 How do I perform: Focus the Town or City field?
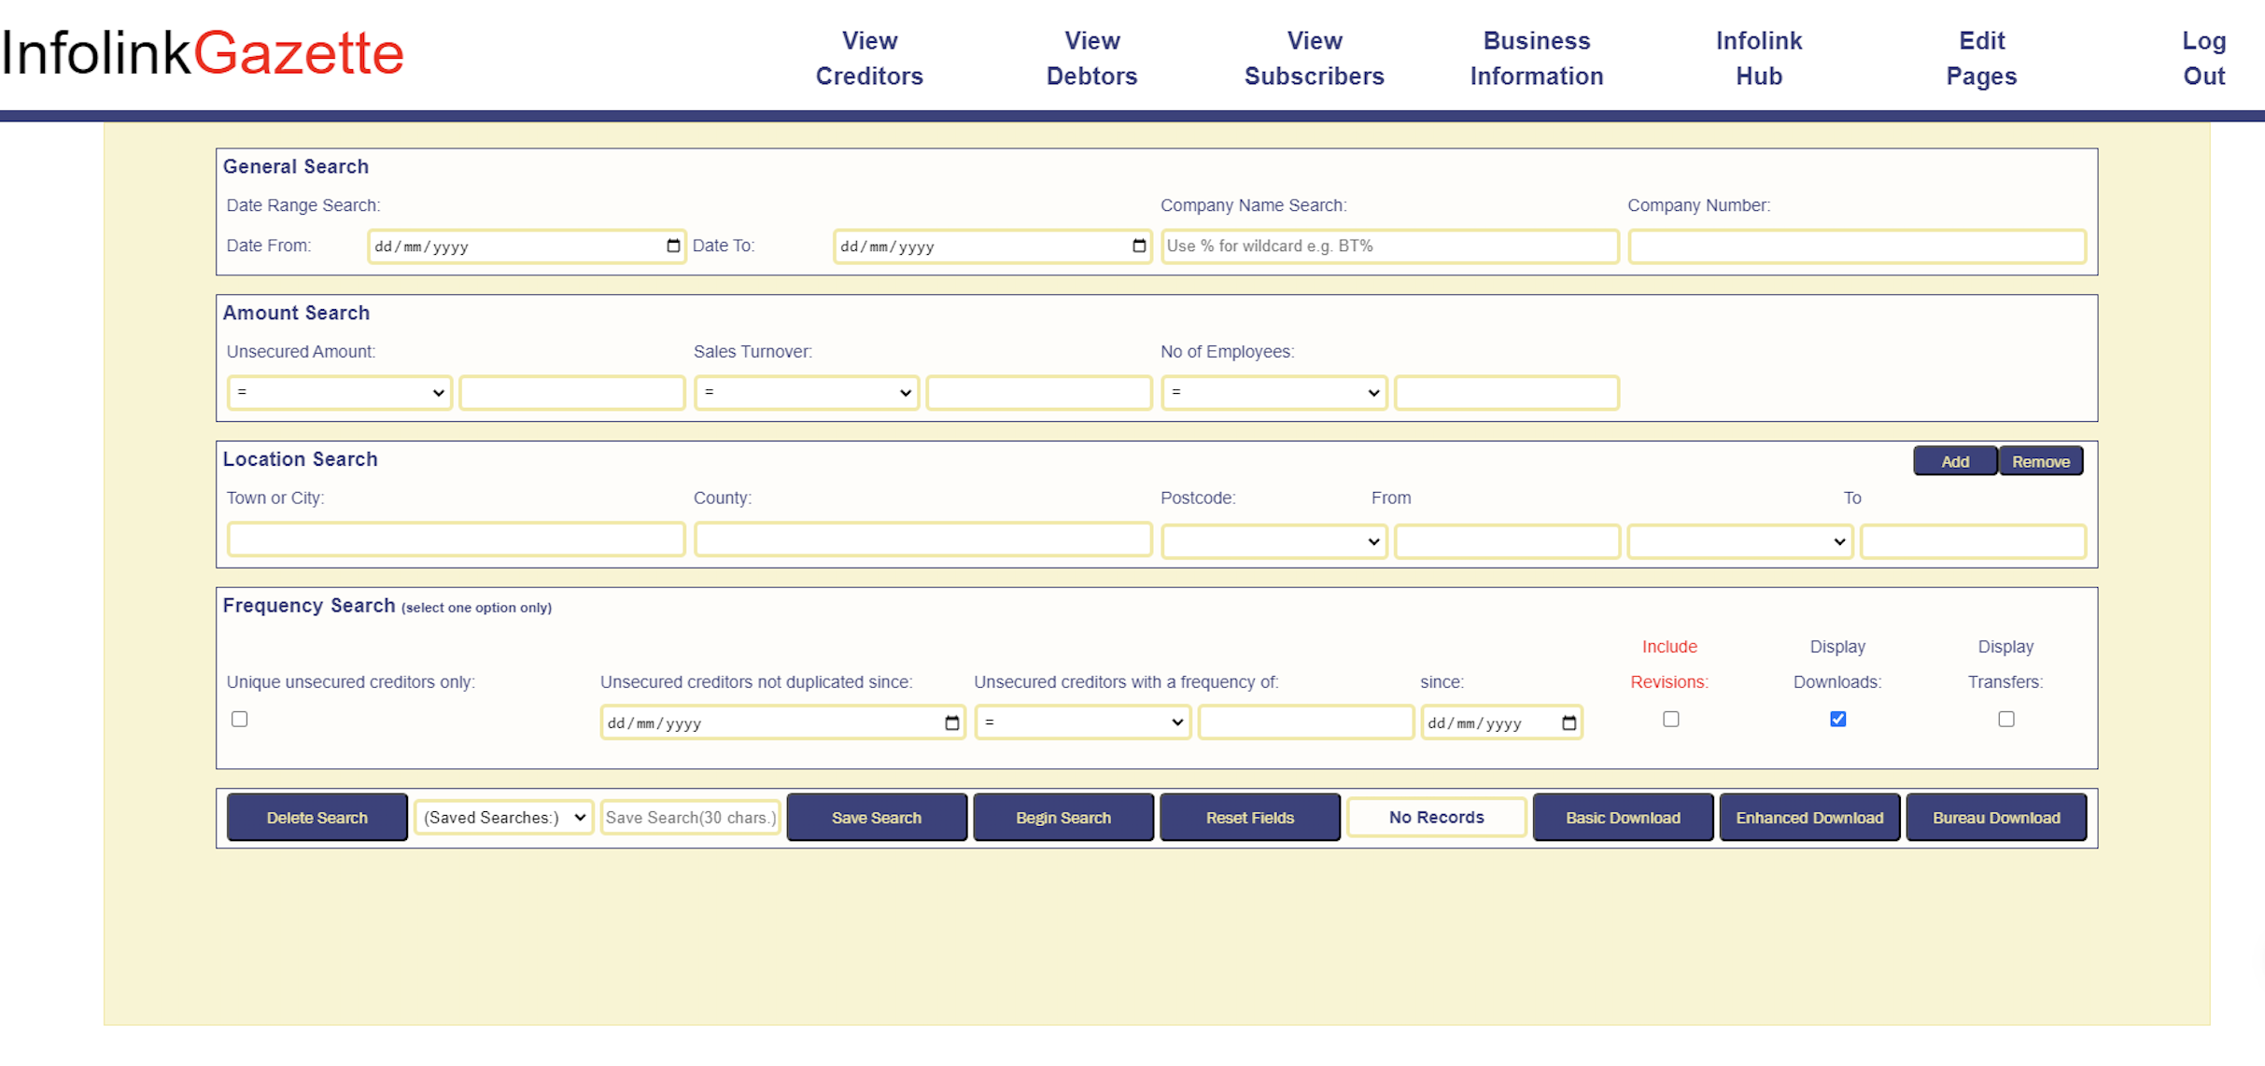click(457, 540)
